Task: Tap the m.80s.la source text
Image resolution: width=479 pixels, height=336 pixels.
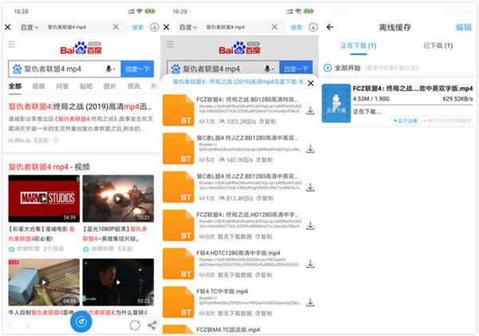Action: click(x=19, y=140)
